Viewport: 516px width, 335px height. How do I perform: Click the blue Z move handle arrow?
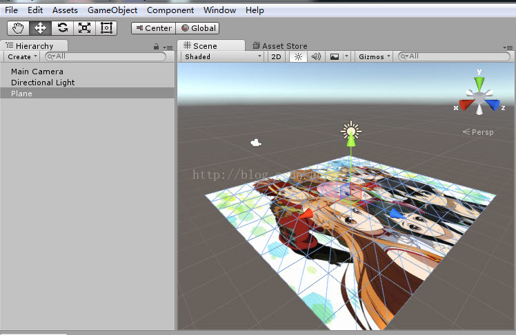click(x=397, y=214)
